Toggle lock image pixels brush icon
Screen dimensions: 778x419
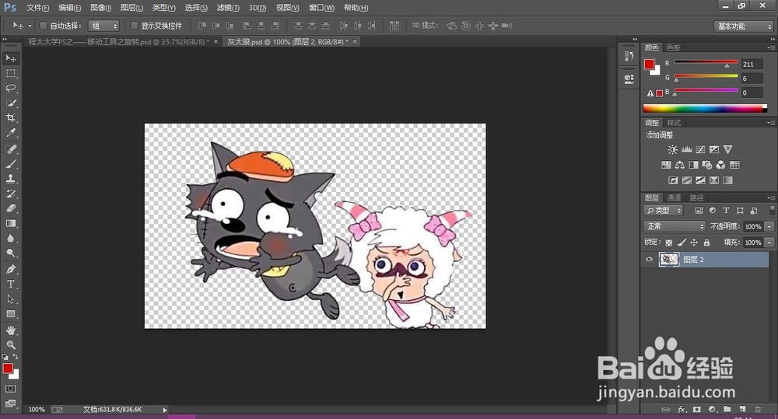tap(682, 243)
